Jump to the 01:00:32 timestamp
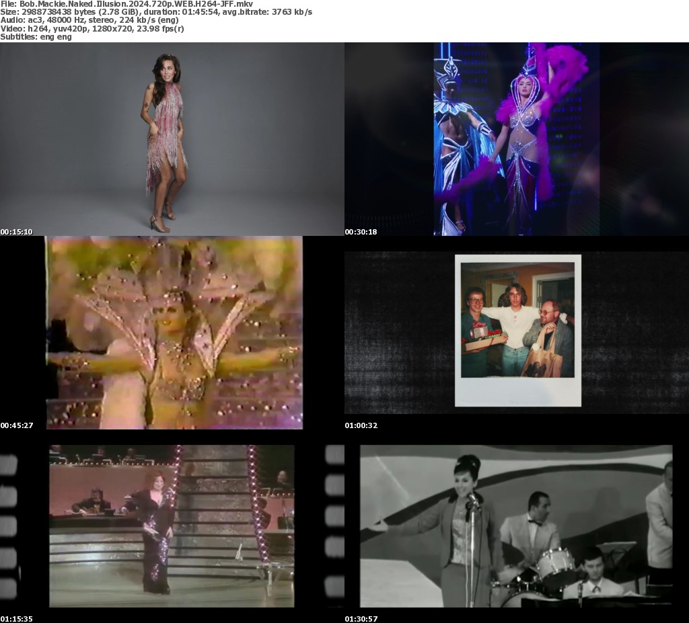 click(361, 425)
